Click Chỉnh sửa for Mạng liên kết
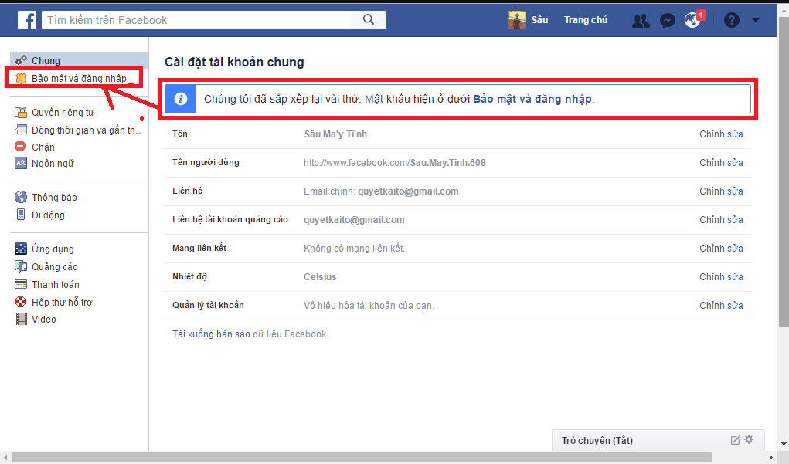The image size is (789, 464). coord(721,249)
